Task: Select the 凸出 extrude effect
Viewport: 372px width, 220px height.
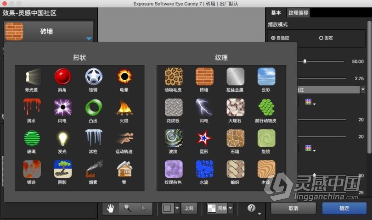Action: click(94, 108)
